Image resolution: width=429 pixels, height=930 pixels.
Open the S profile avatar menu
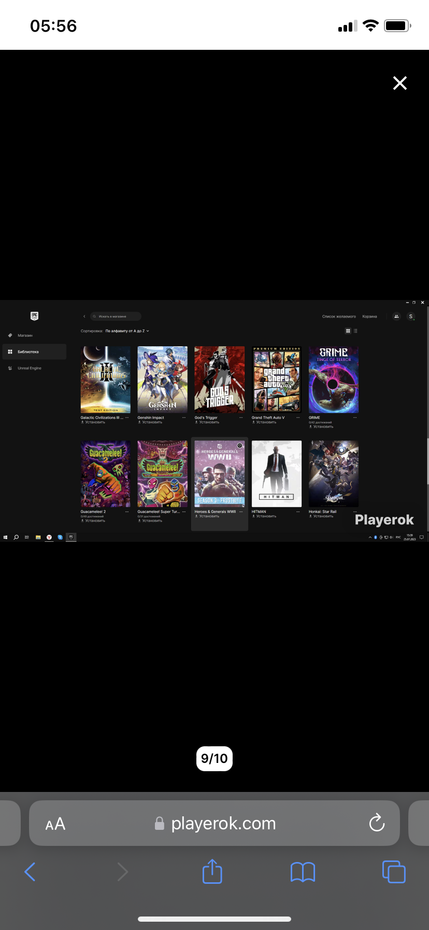coord(411,316)
